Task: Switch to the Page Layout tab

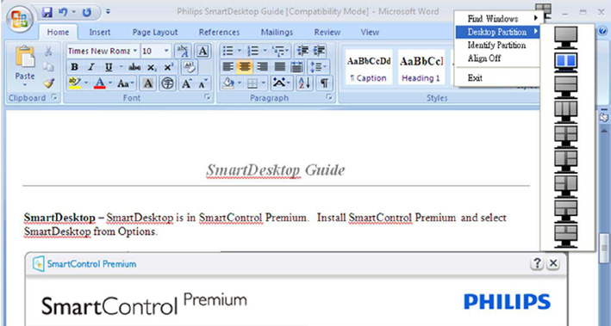Action: (x=155, y=33)
